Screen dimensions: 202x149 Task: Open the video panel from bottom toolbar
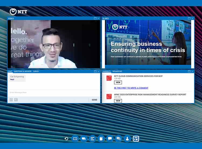click(x=75, y=139)
